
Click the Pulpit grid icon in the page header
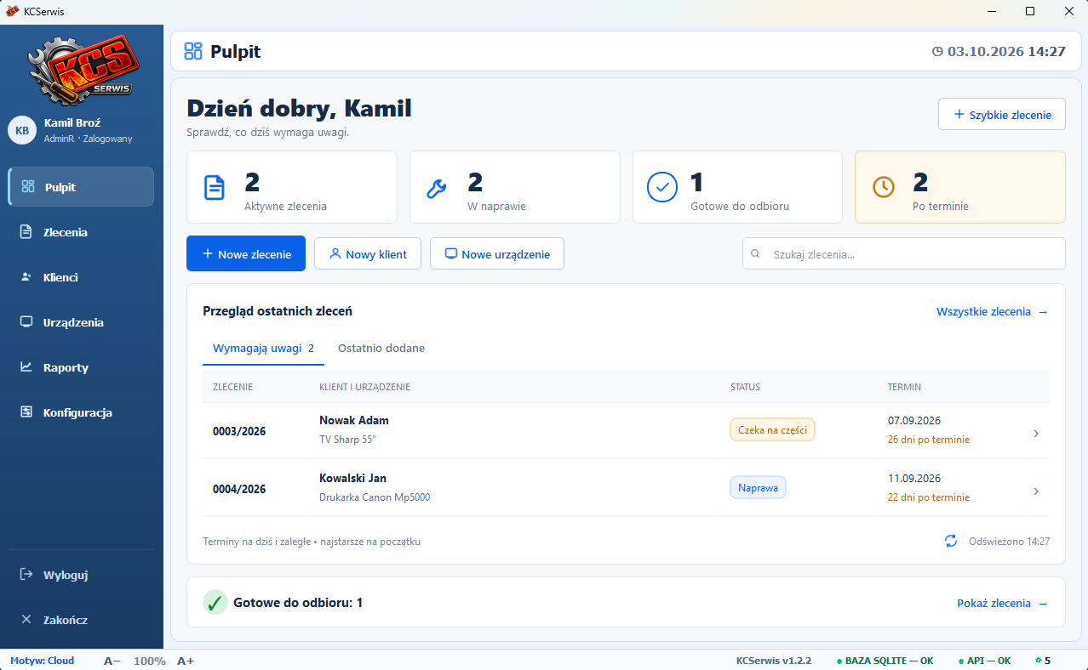pyautogui.click(x=193, y=51)
